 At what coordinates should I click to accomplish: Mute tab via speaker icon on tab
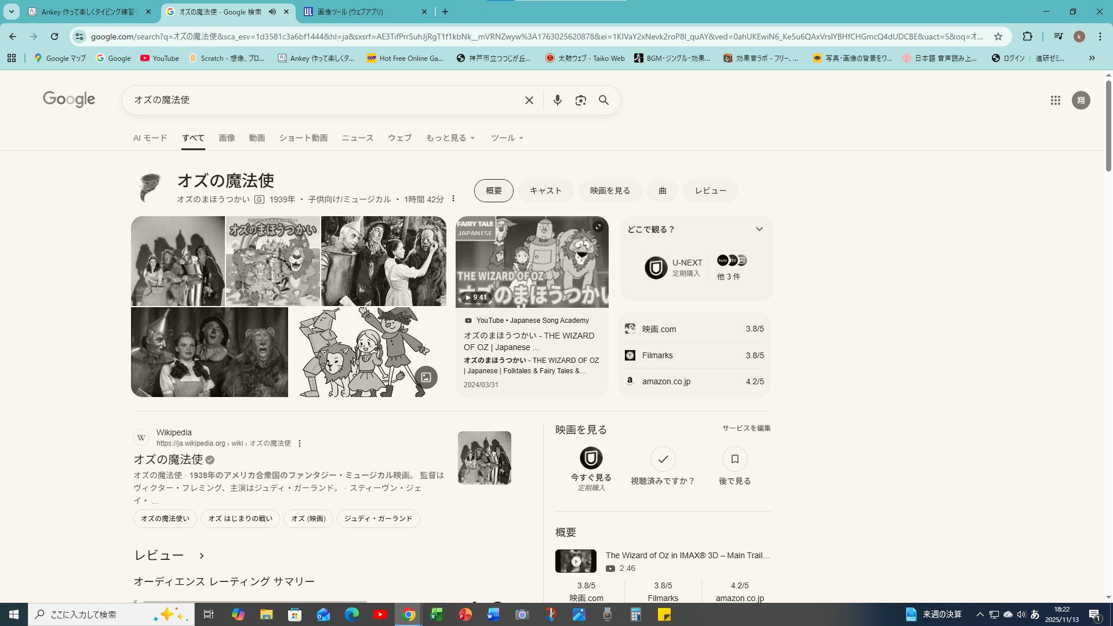point(272,12)
